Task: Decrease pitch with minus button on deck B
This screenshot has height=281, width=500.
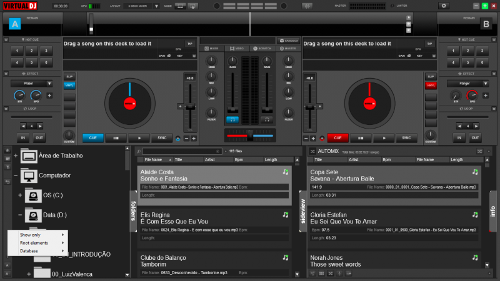Action: [306, 138]
